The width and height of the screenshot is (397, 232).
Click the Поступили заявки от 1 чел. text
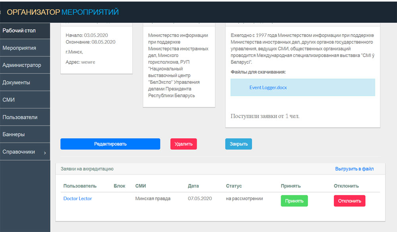coord(265,116)
